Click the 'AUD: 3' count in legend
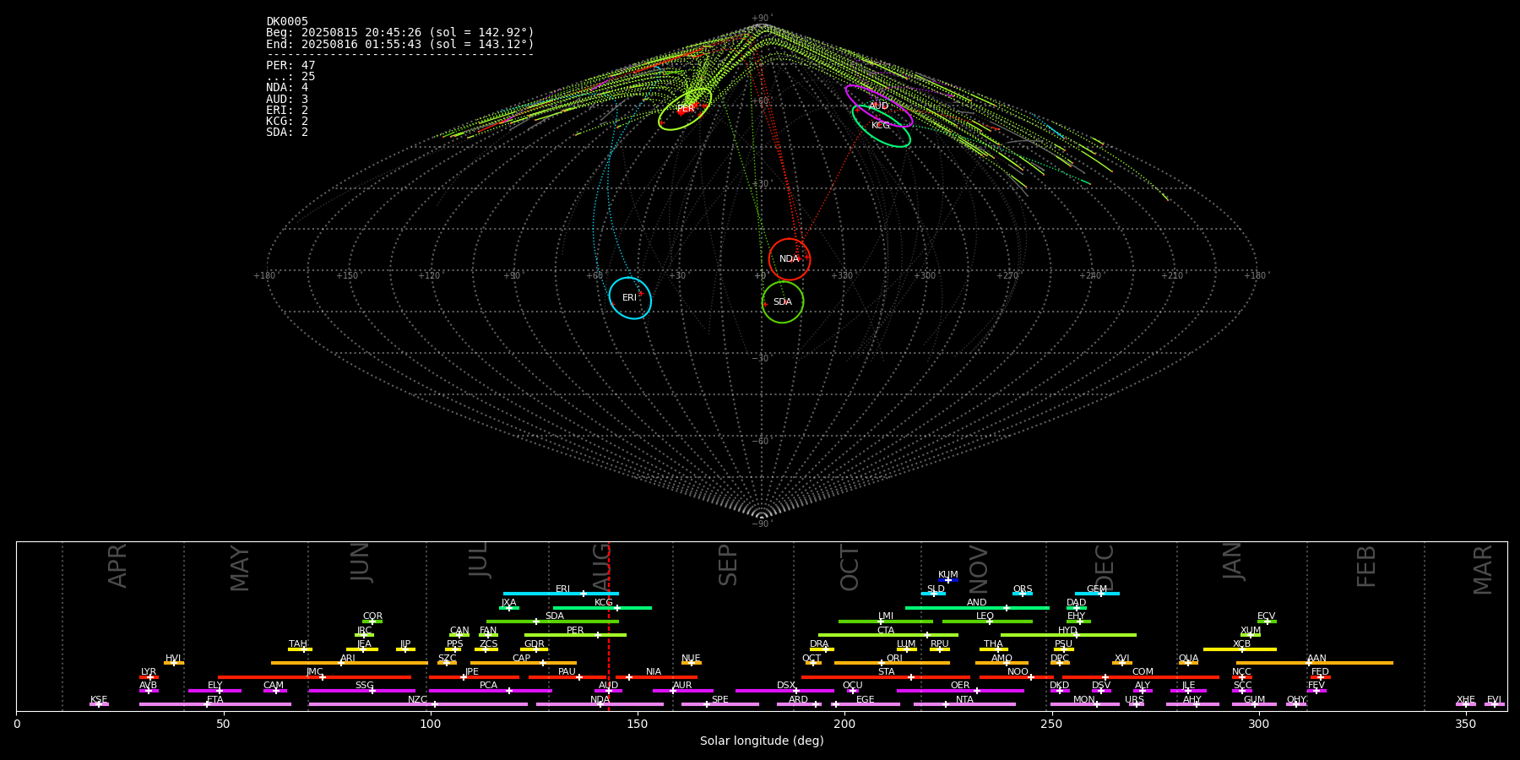 pyautogui.click(x=287, y=99)
